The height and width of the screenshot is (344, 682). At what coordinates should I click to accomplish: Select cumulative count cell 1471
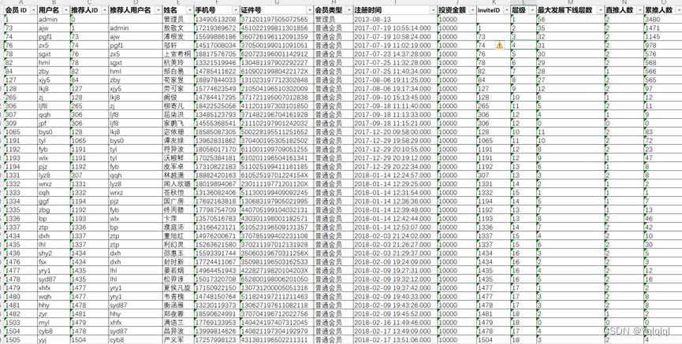662,28
